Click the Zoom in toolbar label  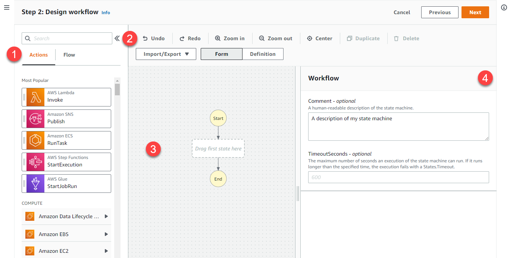(x=234, y=38)
